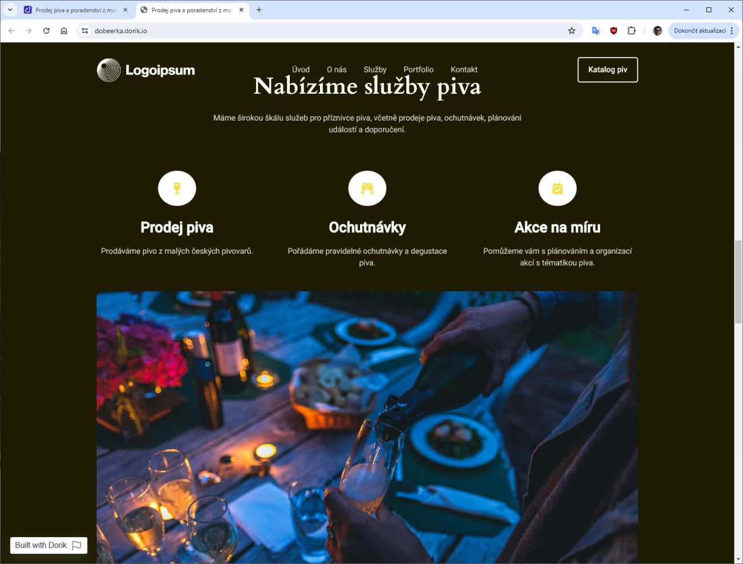The height and width of the screenshot is (564, 743).
Task: Go to the browser home page
Action: point(64,31)
